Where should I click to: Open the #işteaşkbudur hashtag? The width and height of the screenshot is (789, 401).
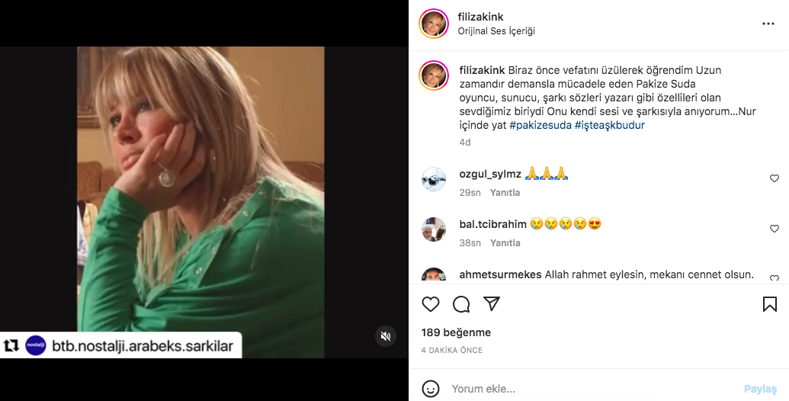[609, 125]
